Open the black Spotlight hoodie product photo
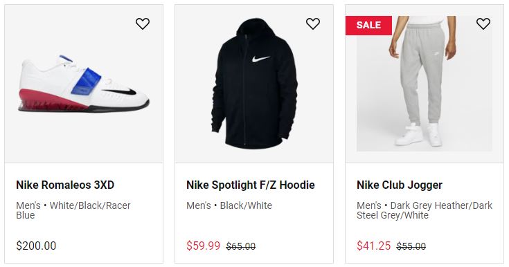The width and height of the screenshot is (509, 267). click(254, 84)
